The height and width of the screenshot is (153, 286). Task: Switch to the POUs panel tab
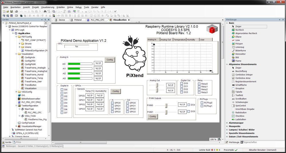coord(17,142)
